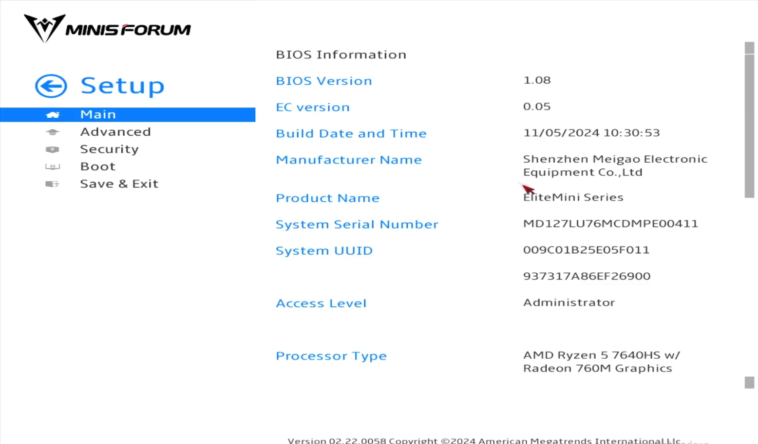Click the Access Level label
The image size is (758, 444).
click(321, 303)
